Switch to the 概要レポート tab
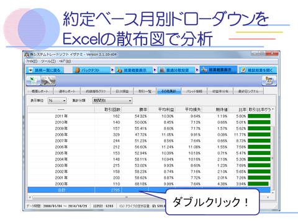 coord(40,91)
